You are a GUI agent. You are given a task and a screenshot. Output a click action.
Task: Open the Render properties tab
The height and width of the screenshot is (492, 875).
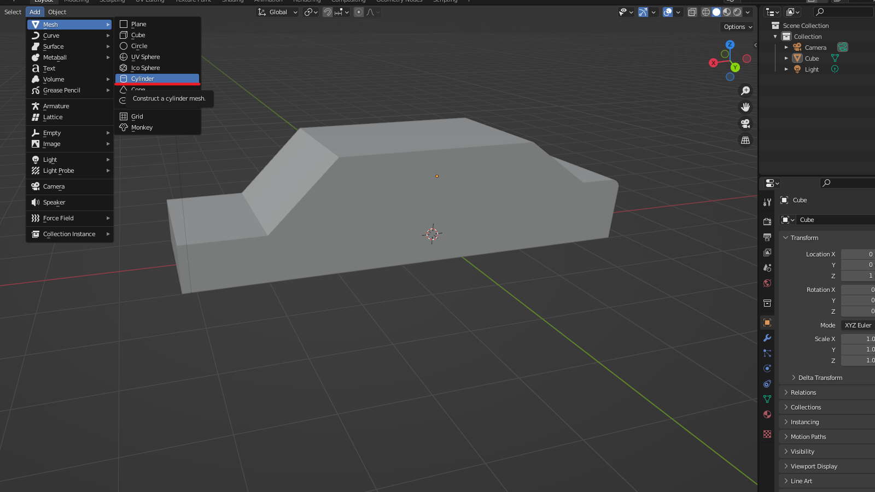point(767,221)
